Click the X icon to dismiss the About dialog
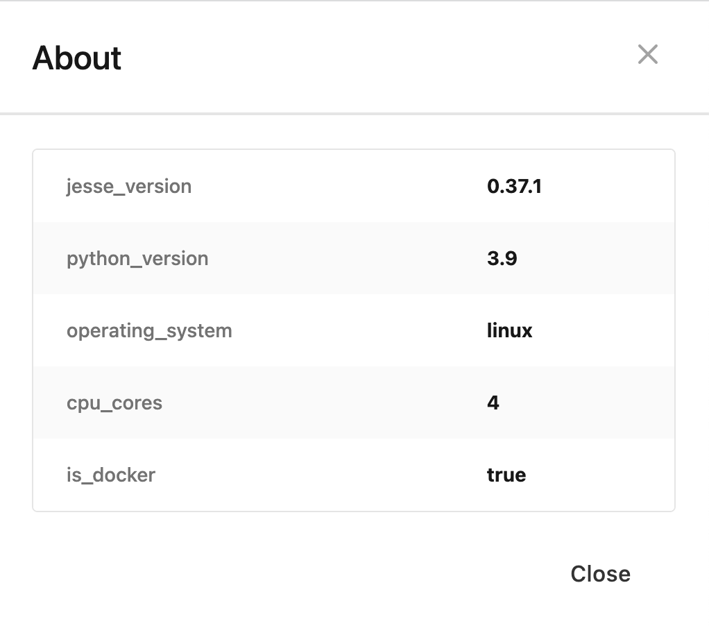This screenshot has width=709, height=626. (647, 55)
